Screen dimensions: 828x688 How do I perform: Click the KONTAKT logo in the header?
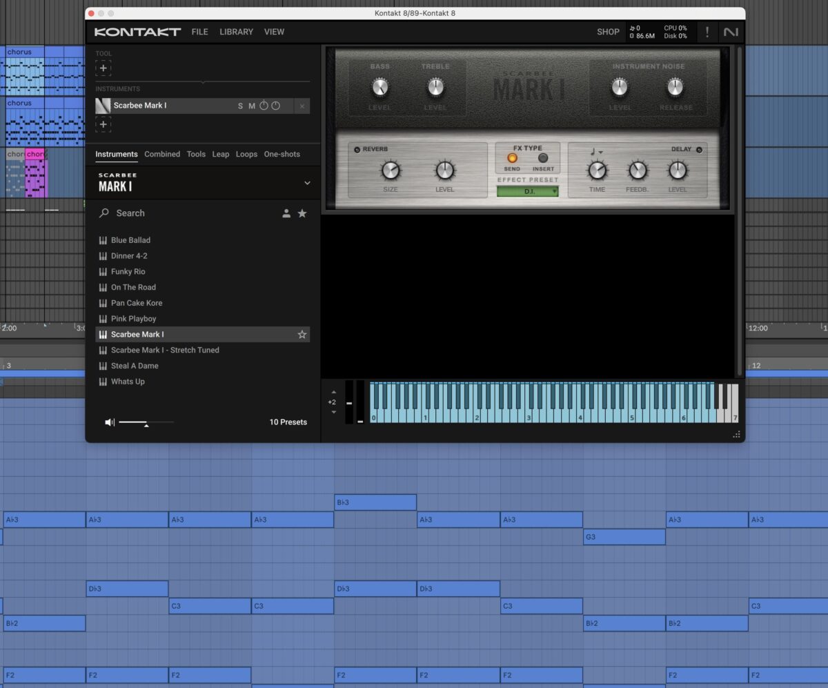coord(137,32)
